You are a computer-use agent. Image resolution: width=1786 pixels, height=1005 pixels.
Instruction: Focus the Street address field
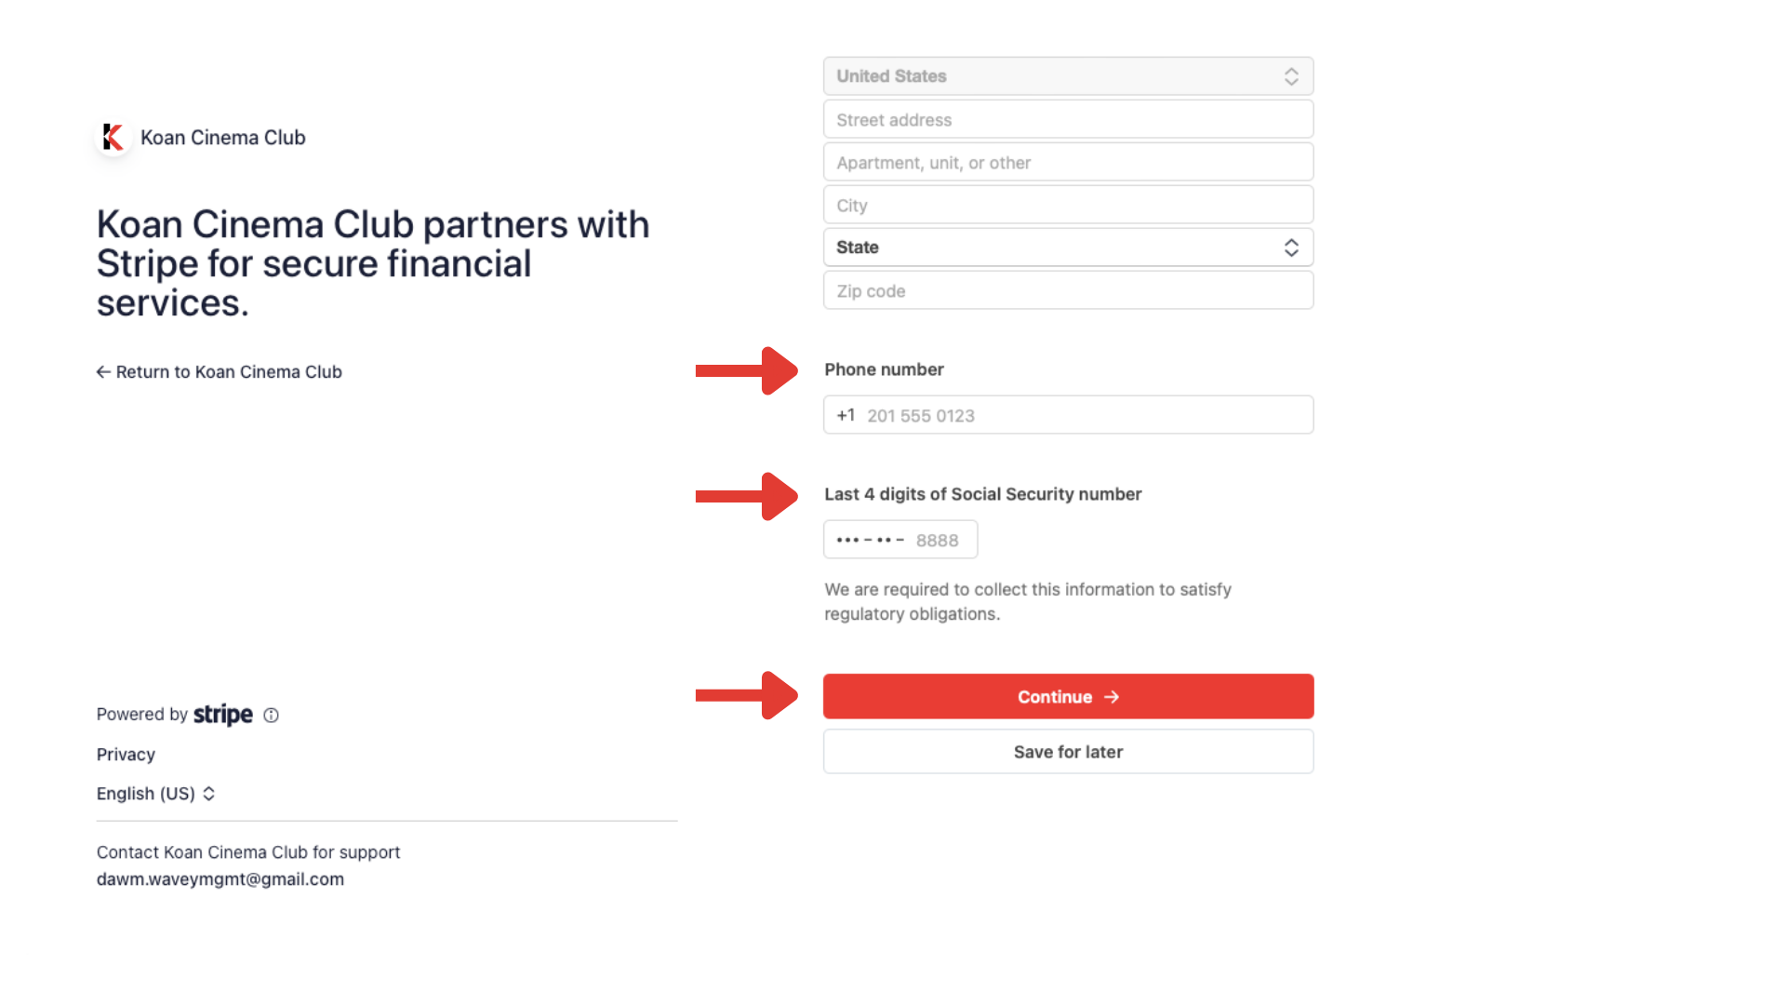tap(1068, 120)
